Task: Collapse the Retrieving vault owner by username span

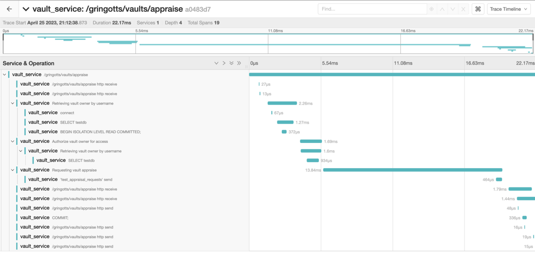Action: coord(13,103)
